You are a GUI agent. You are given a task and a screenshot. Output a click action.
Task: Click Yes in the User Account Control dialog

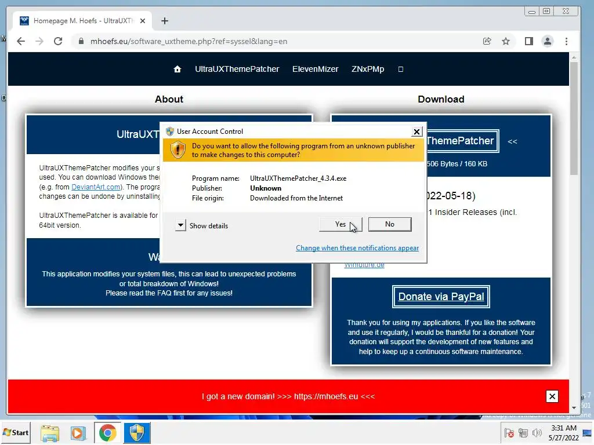point(340,224)
